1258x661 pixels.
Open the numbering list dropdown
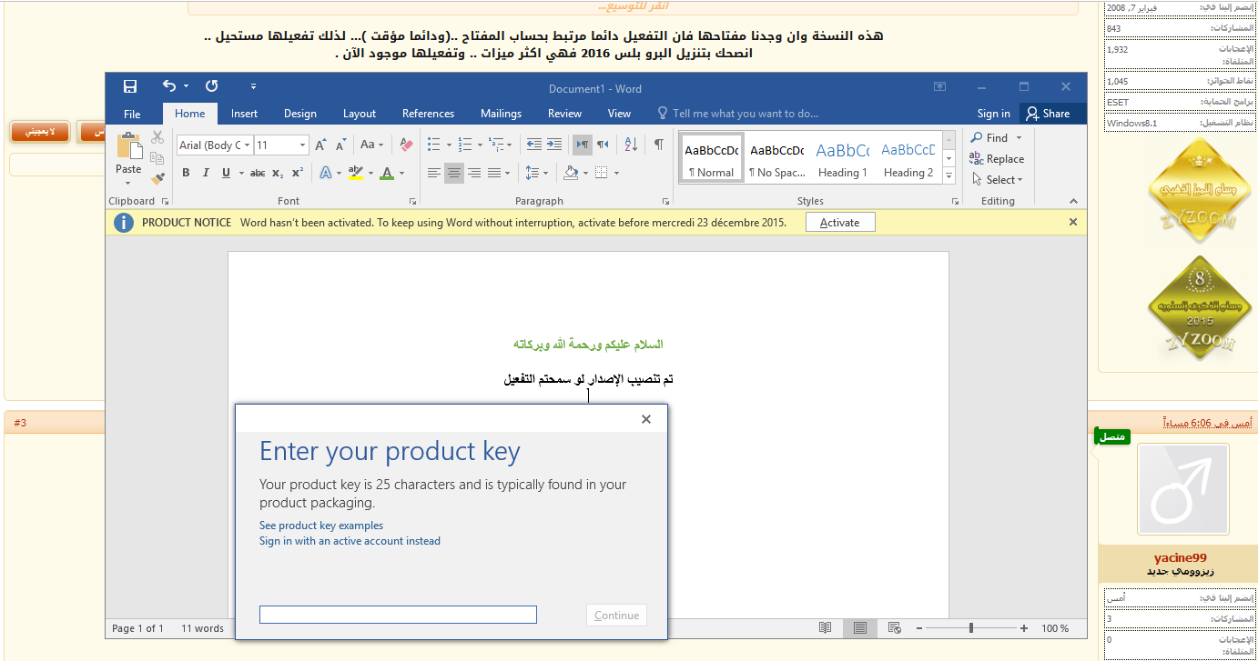click(x=480, y=145)
